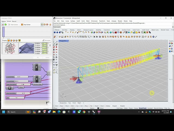The height and width of the screenshot is (131, 174).
Task: Click the green render play icon
Action: [x=145, y=32]
